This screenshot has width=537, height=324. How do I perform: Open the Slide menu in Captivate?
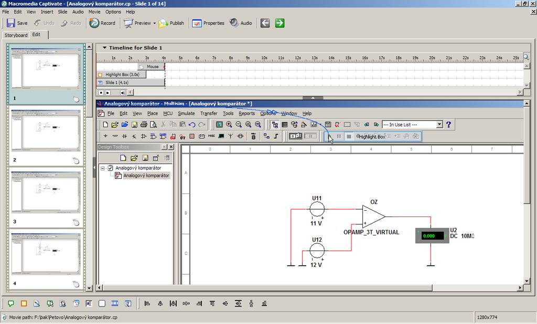point(63,12)
